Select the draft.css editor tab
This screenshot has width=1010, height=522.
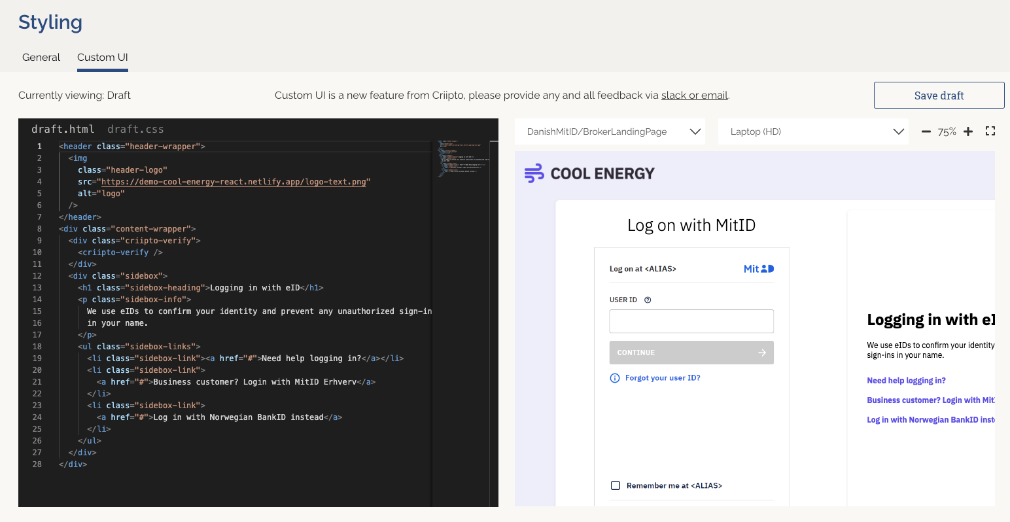[137, 129]
